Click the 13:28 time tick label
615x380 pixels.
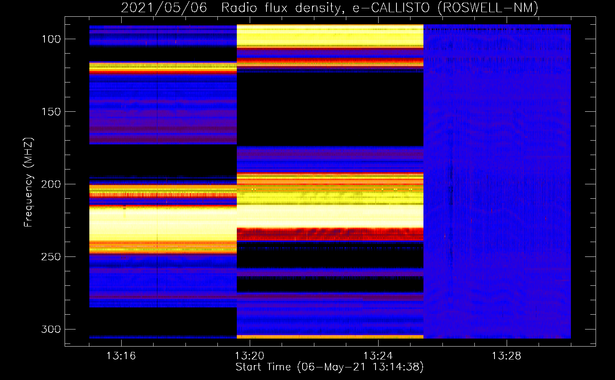click(x=506, y=356)
